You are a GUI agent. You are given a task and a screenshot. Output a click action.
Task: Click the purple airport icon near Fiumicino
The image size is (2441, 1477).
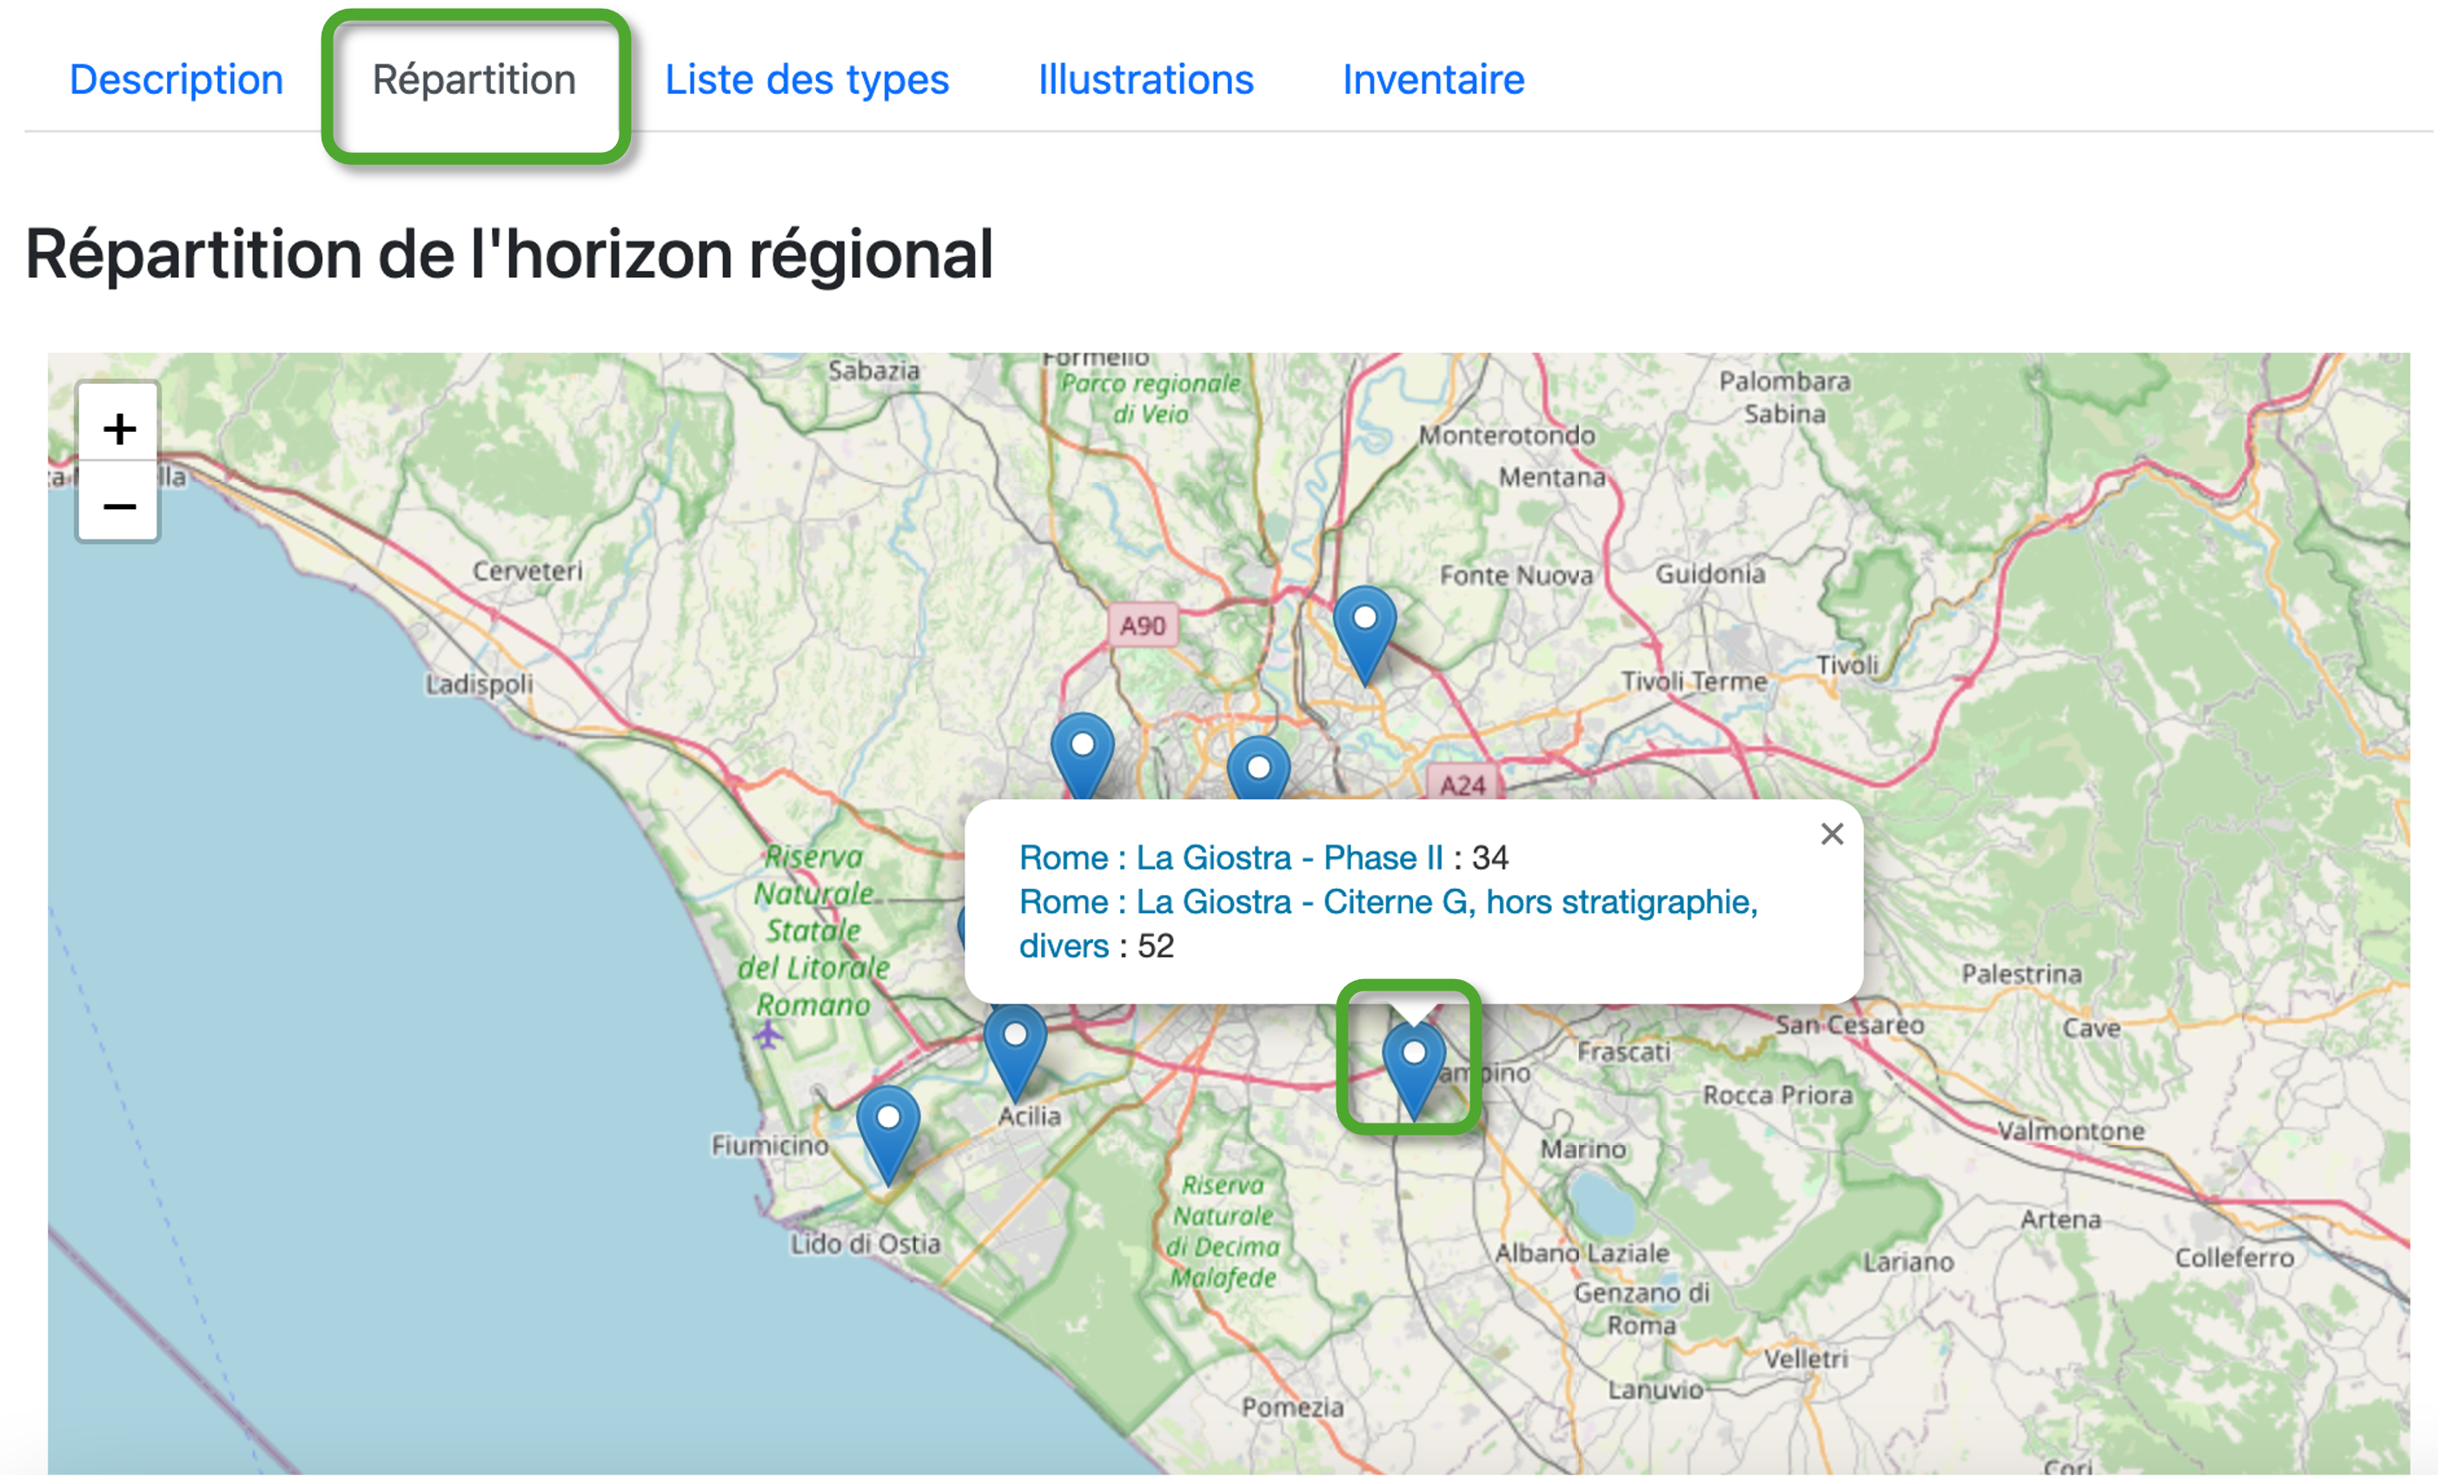point(768,1037)
